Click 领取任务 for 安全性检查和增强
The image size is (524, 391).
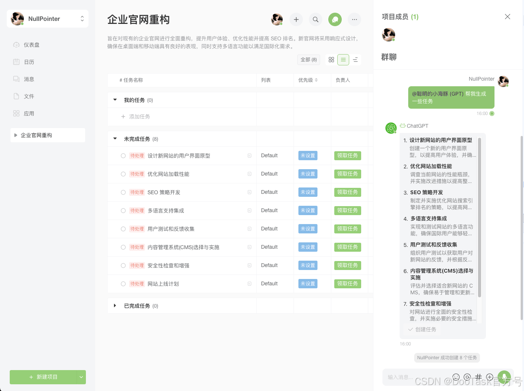coord(348,266)
